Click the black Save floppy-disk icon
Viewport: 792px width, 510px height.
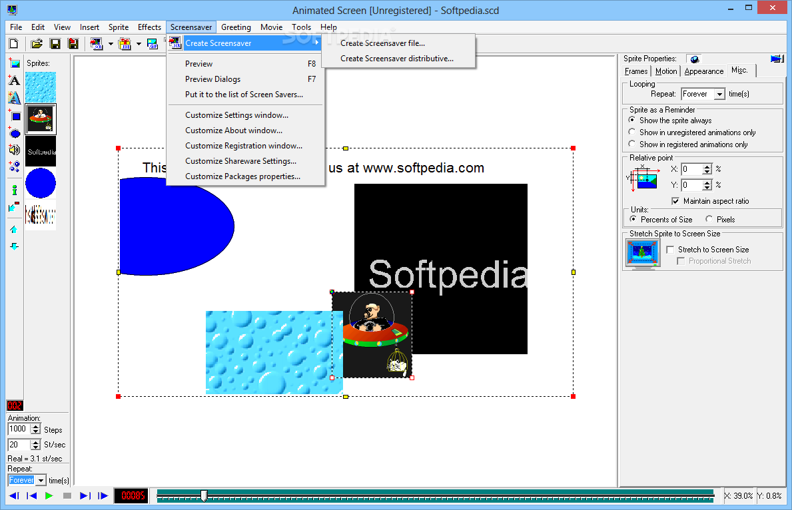(x=55, y=44)
